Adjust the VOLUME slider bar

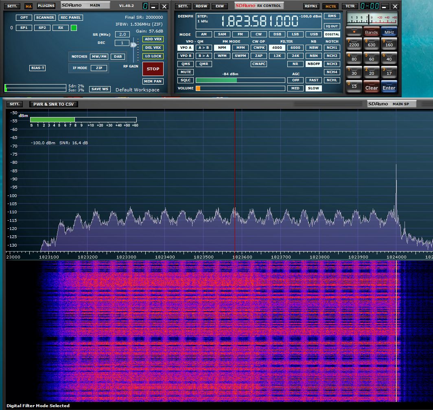click(240, 88)
